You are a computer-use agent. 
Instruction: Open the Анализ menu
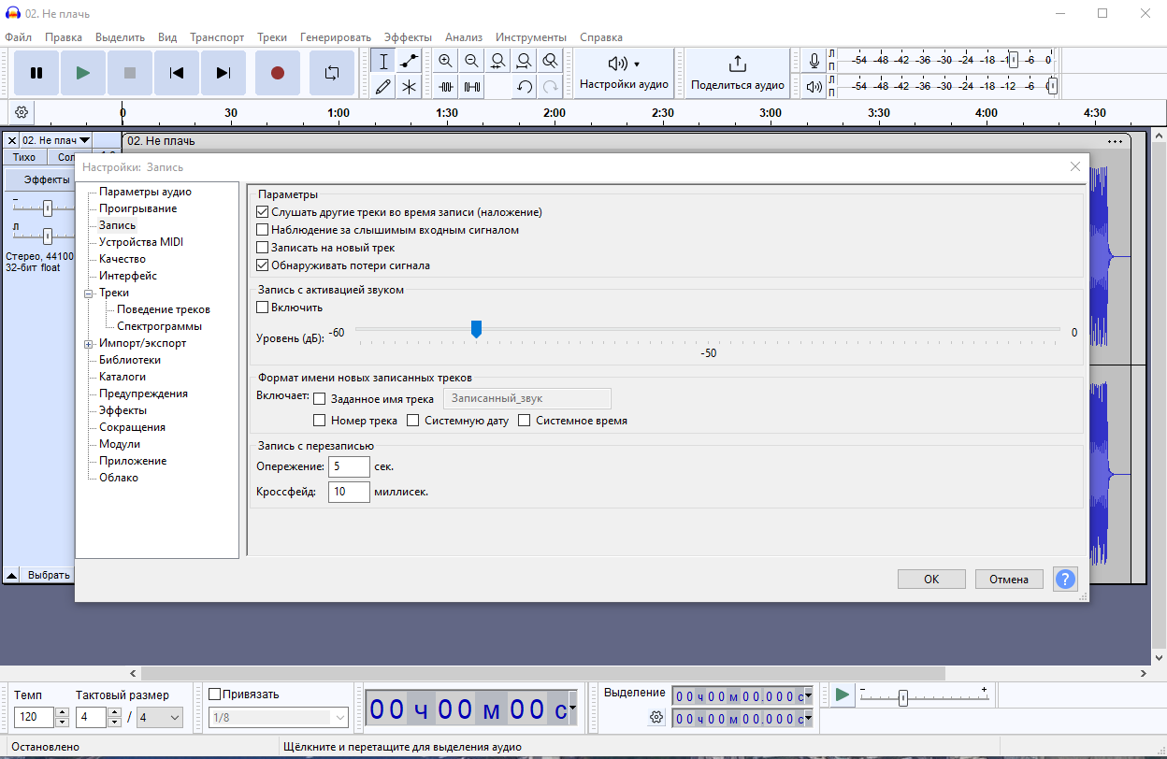click(464, 37)
